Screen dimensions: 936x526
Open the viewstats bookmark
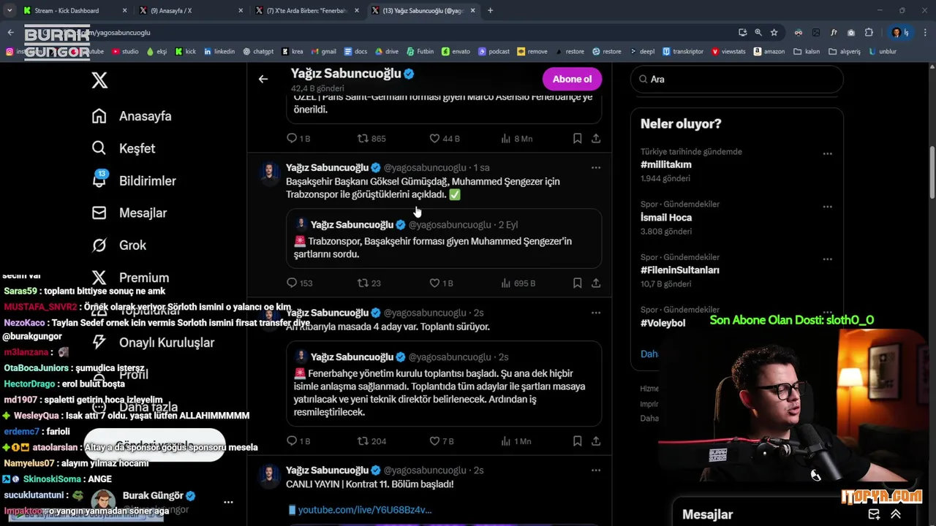[728, 52]
